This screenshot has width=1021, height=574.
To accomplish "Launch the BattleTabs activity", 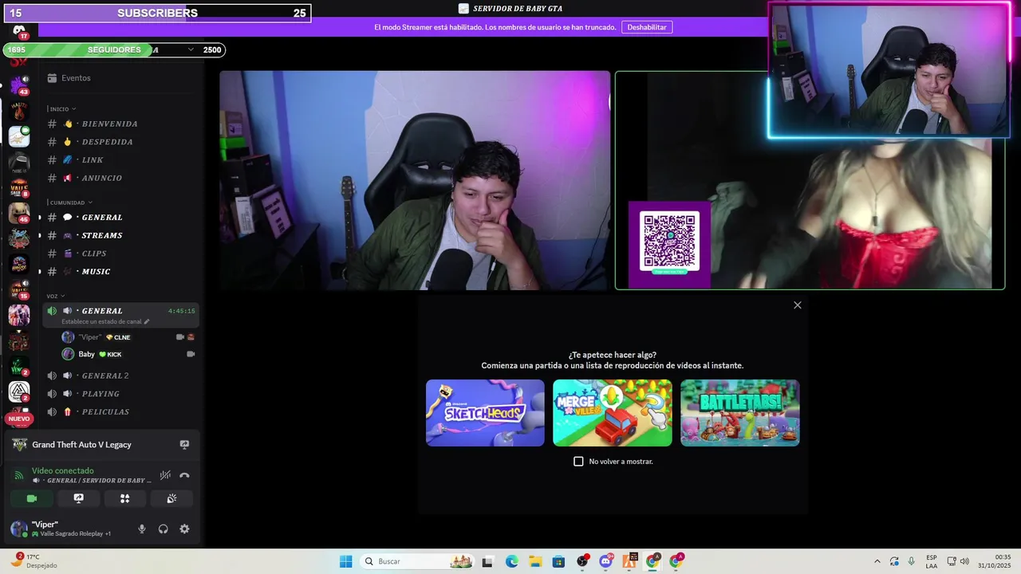I will (x=740, y=413).
